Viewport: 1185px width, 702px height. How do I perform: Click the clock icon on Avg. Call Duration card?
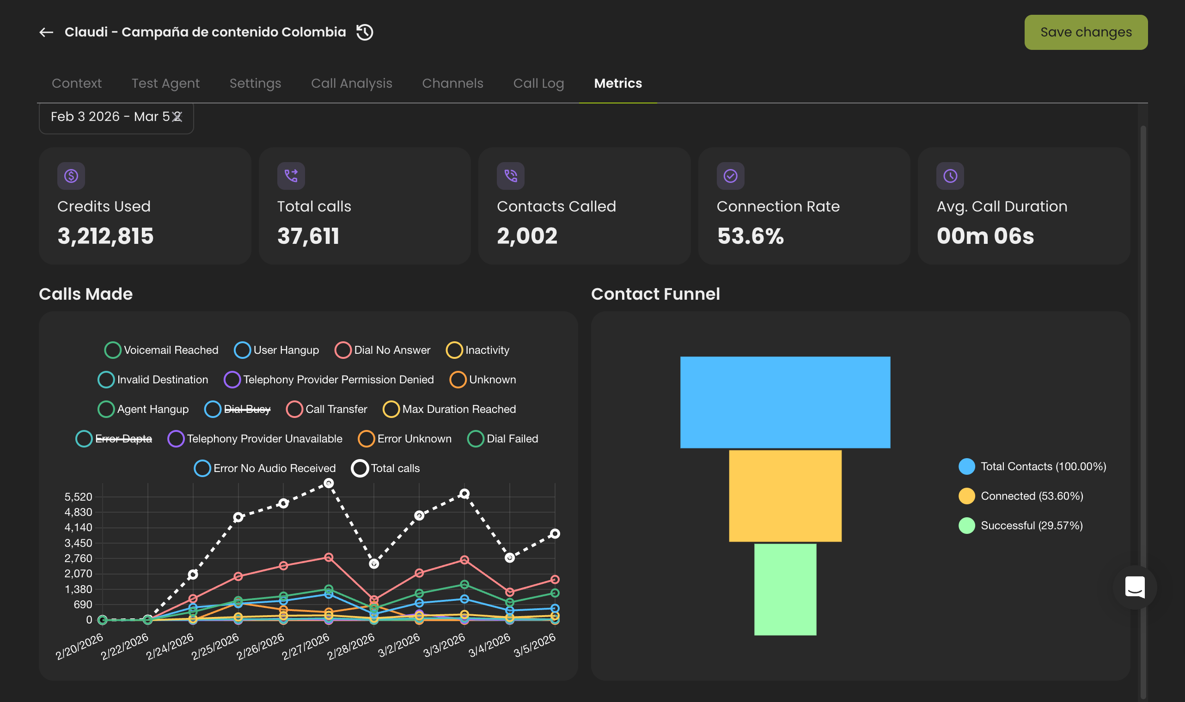click(x=949, y=175)
